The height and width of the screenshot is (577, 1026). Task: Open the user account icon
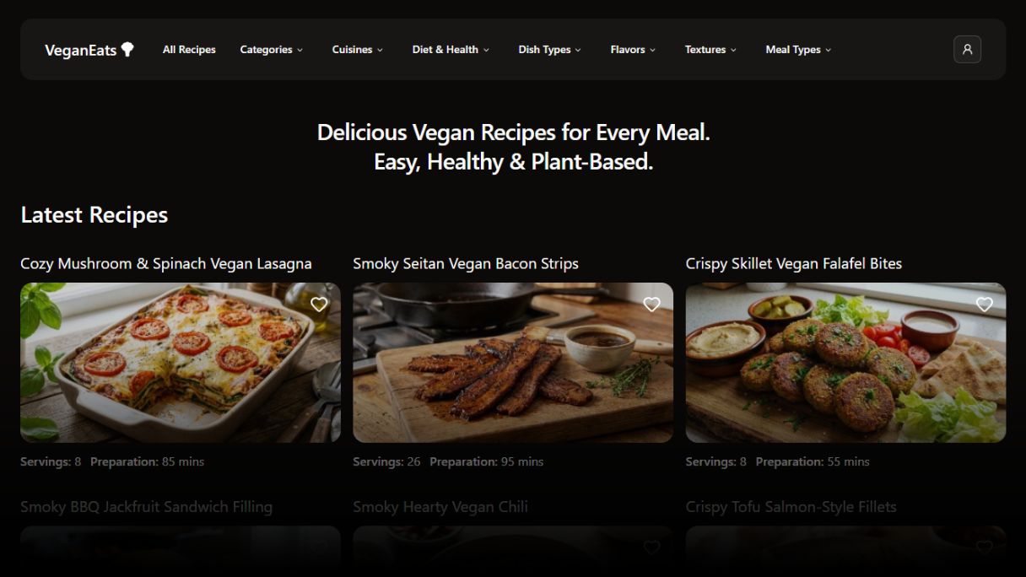967,50
